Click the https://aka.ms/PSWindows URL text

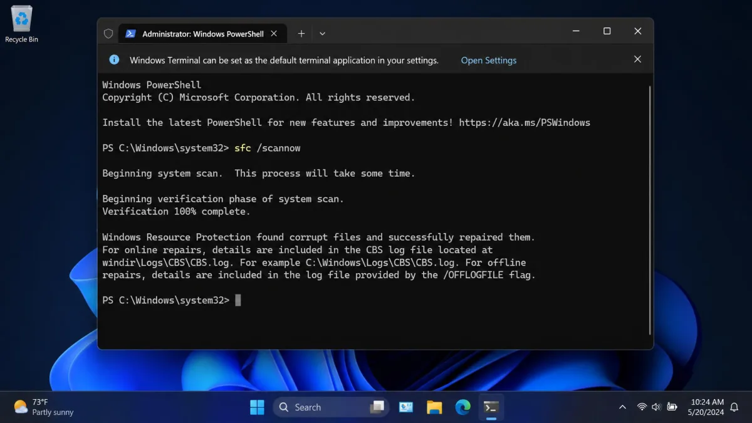[x=525, y=123]
